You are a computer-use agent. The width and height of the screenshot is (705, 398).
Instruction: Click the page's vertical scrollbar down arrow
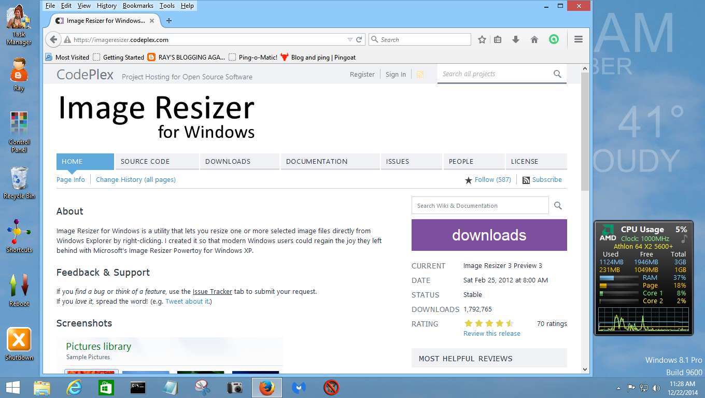[x=585, y=369]
